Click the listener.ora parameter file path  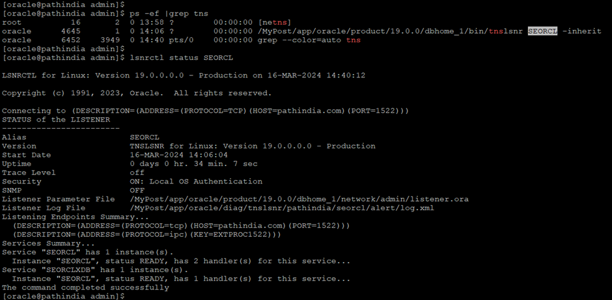pyautogui.click(x=299, y=199)
